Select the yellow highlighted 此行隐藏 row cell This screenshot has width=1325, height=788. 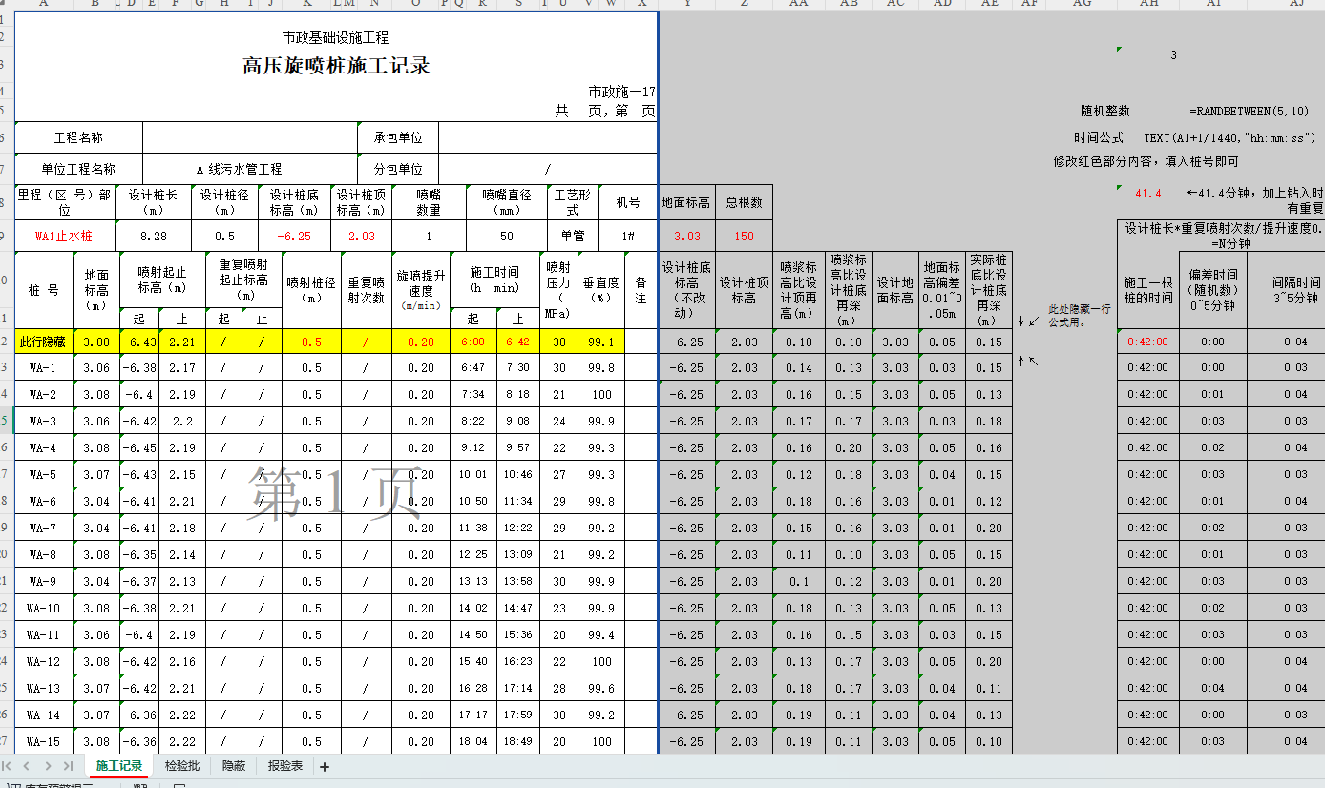click(42, 341)
